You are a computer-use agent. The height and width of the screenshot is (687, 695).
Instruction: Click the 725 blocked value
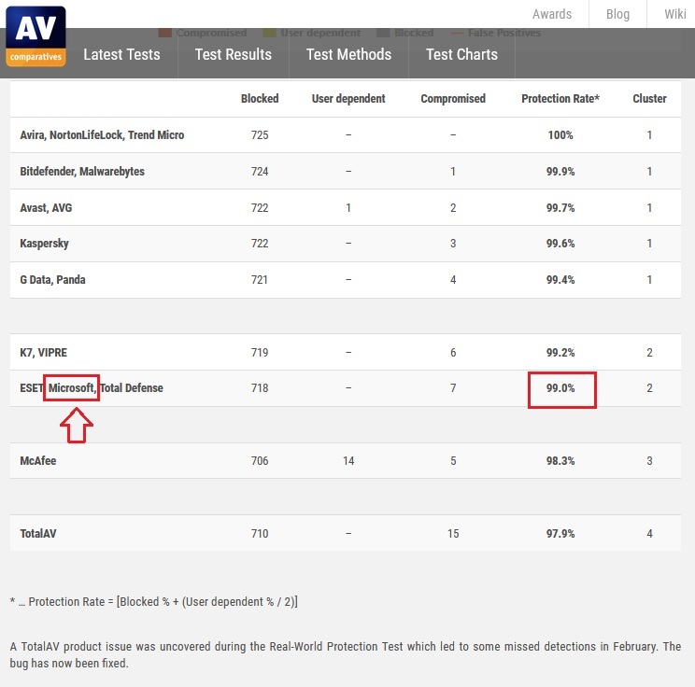tap(260, 135)
